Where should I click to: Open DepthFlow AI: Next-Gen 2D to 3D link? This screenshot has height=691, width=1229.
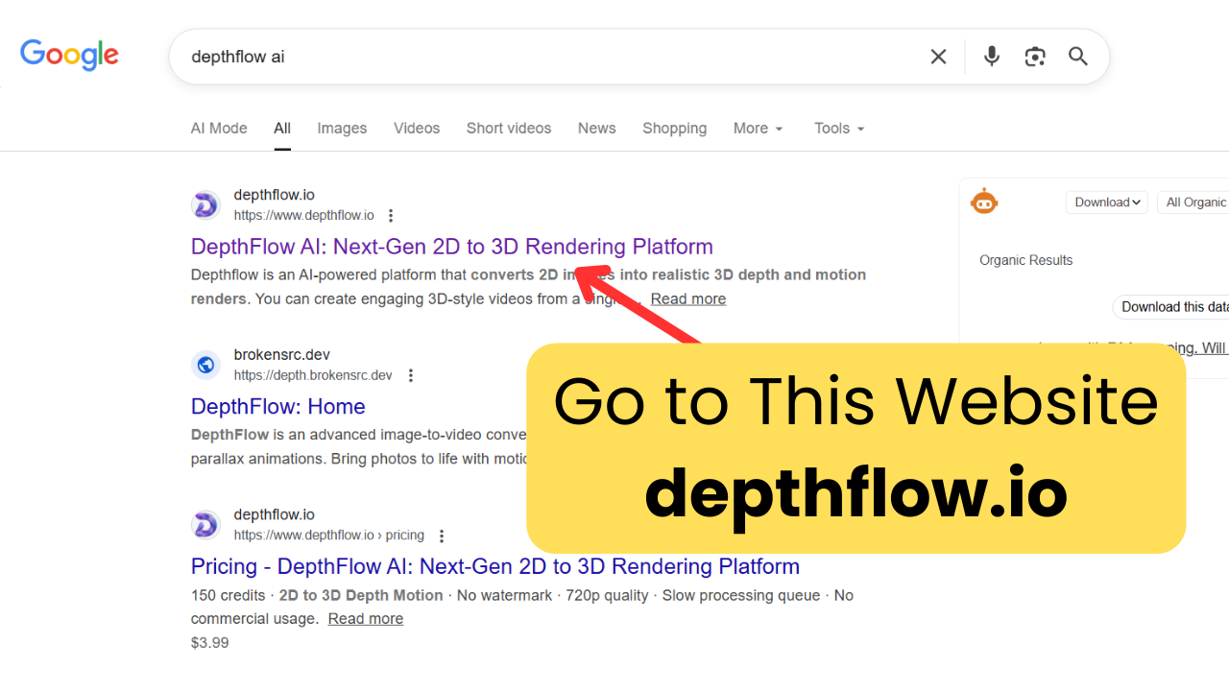click(451, 247)
